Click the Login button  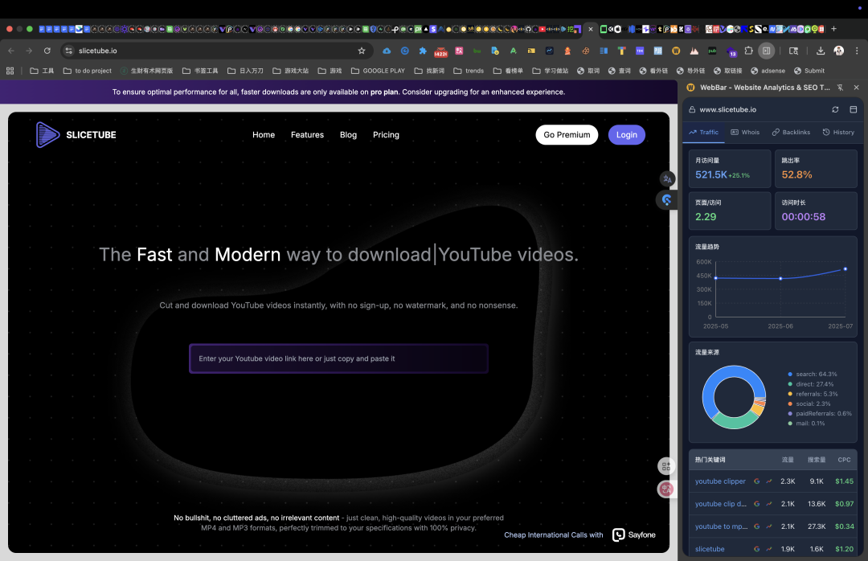coord(627,134)
